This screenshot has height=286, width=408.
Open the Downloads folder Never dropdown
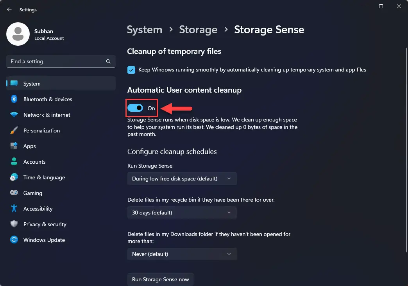click(182, 254)
